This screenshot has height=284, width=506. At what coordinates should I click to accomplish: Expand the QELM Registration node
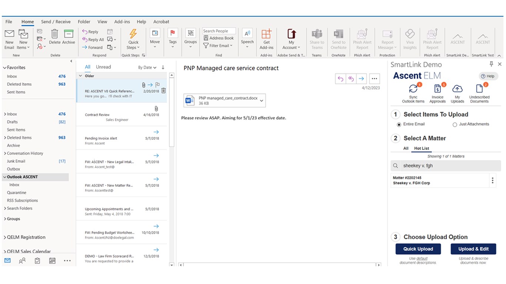coord(5,237)
